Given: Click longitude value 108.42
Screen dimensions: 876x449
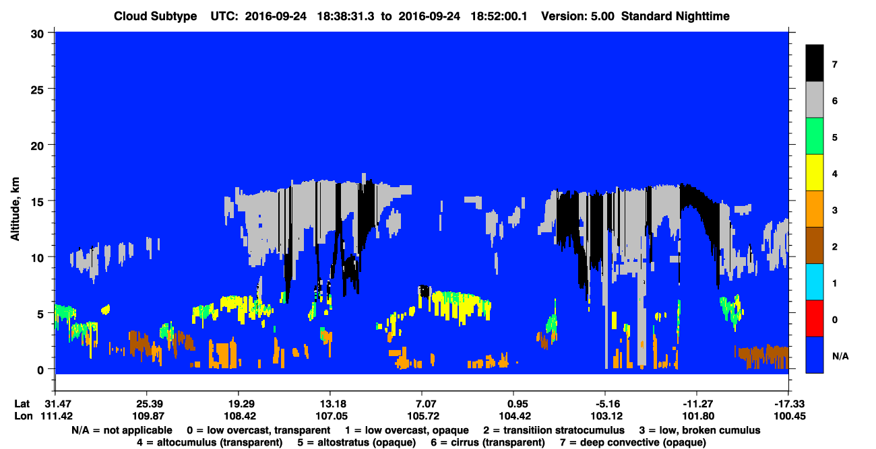Looking at the screenshot, I should pos(238,416).
